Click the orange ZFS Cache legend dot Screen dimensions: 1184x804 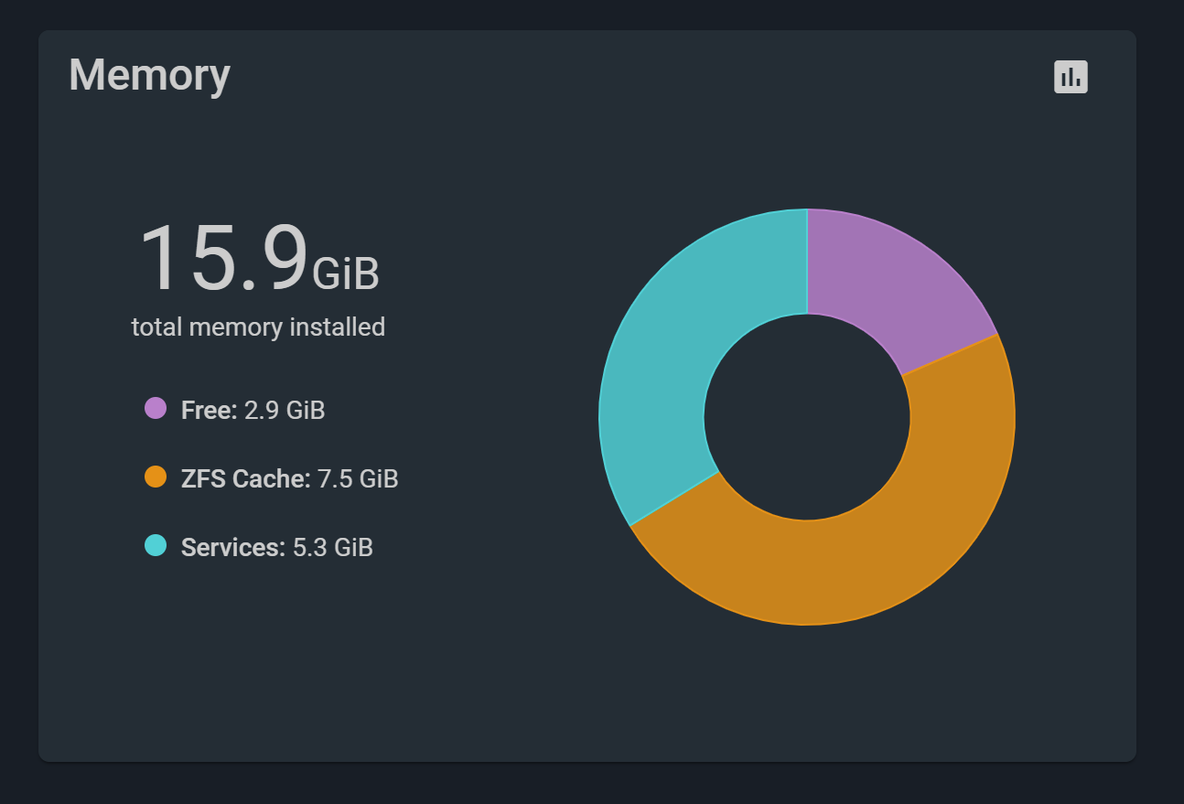156,477
